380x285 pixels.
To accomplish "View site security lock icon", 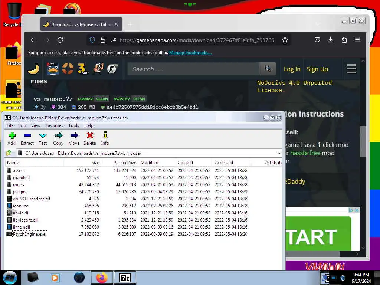I will click(103, 40).
